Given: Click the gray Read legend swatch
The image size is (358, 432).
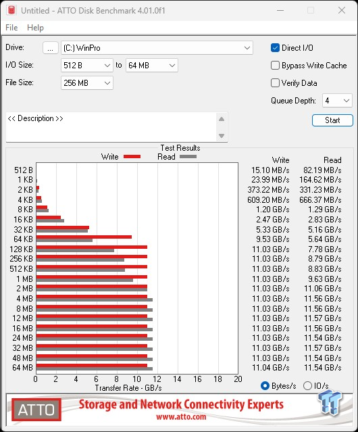Looking at the screenshot, I should click(188, 157).
